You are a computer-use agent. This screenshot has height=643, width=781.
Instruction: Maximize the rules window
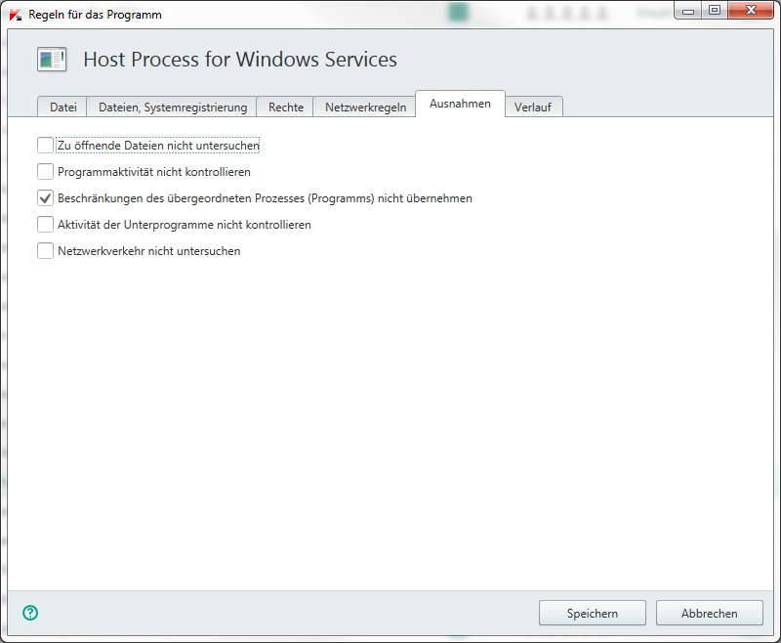click(x=715, y=10)
